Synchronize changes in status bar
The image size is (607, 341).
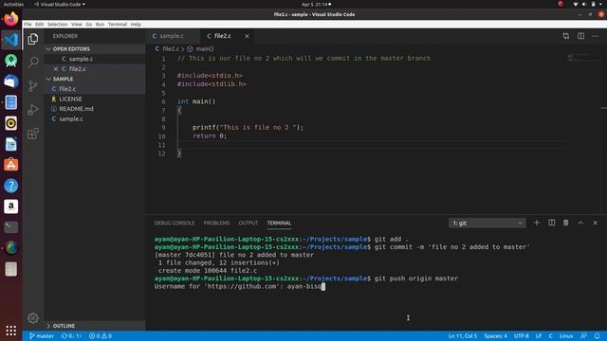(72, 336)
